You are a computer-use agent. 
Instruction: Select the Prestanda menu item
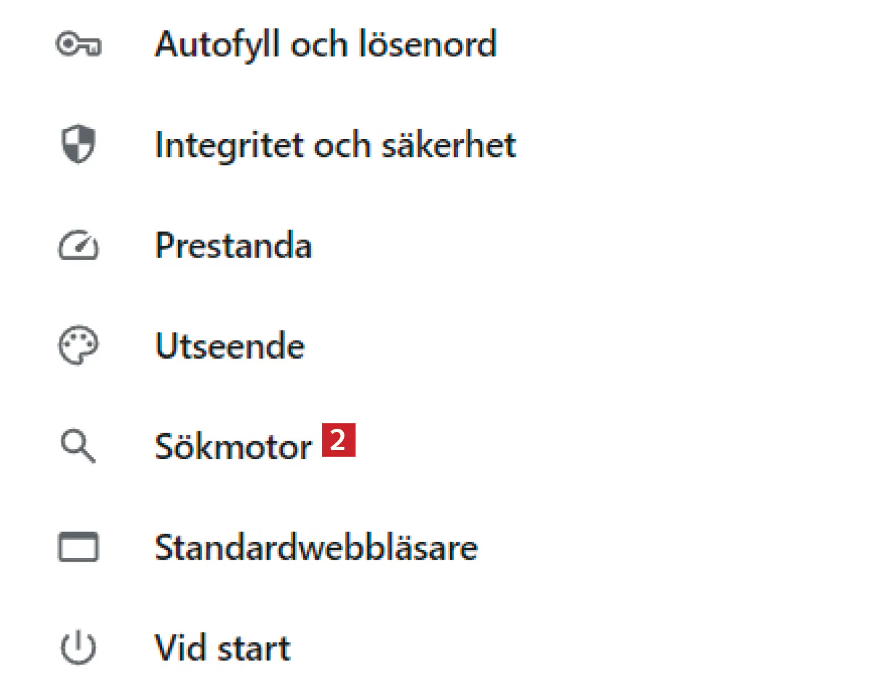coord(233,246)
